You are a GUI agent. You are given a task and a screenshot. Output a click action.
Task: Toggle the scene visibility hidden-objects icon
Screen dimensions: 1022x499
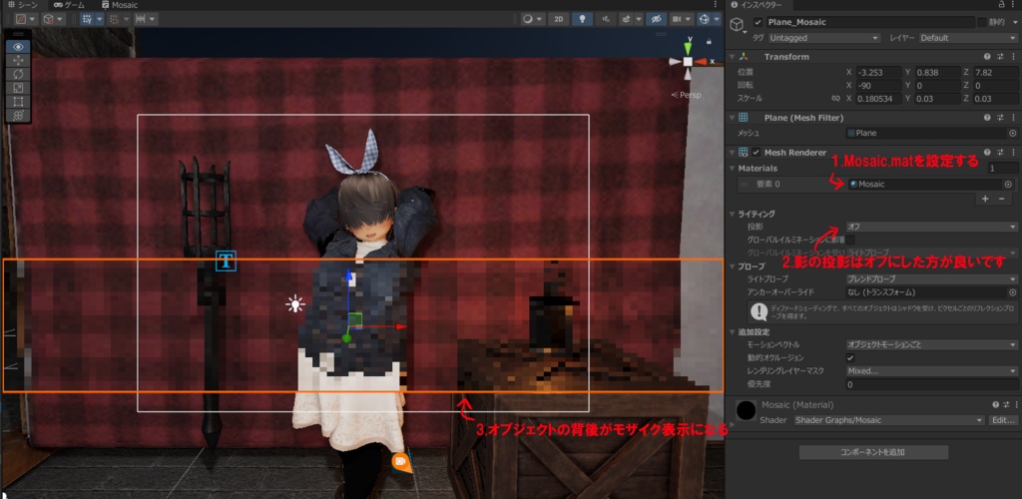(x=656, y=19)
